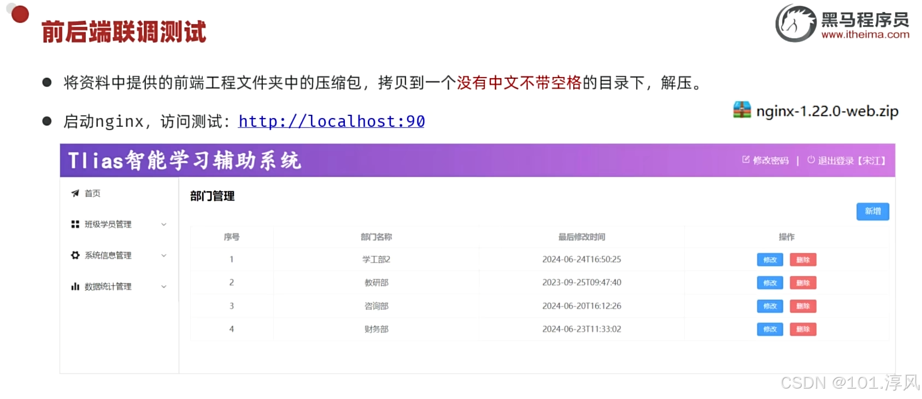Click the gear icon beside 系统信息管理
Image resolution: width=922 pixels, height=399 pixels.
pos(75,255)
